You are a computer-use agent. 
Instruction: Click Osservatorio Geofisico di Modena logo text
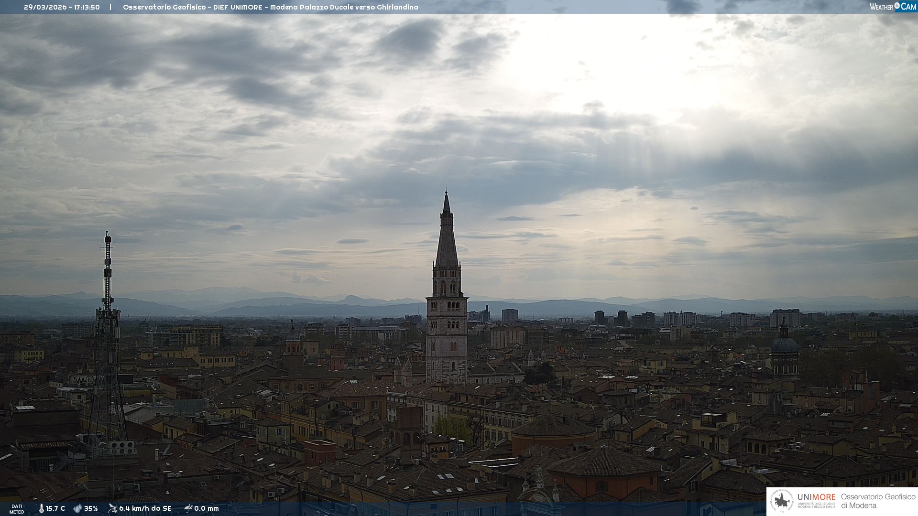coord(877,501)
